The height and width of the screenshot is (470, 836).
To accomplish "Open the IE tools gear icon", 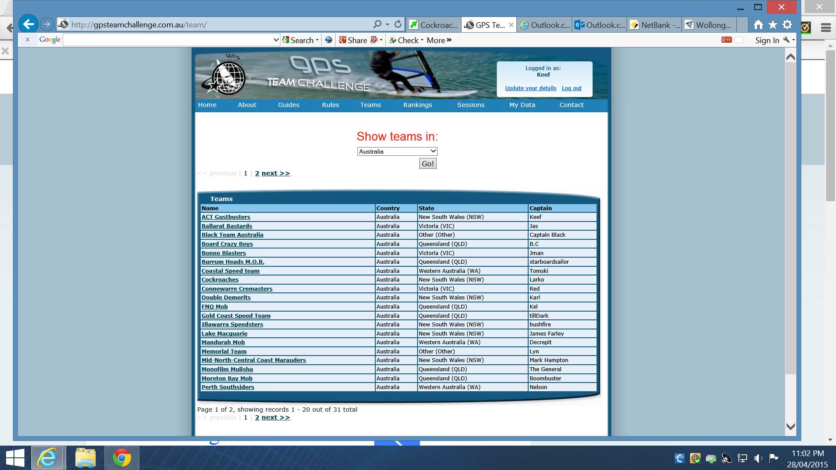I will coord(787,25).
